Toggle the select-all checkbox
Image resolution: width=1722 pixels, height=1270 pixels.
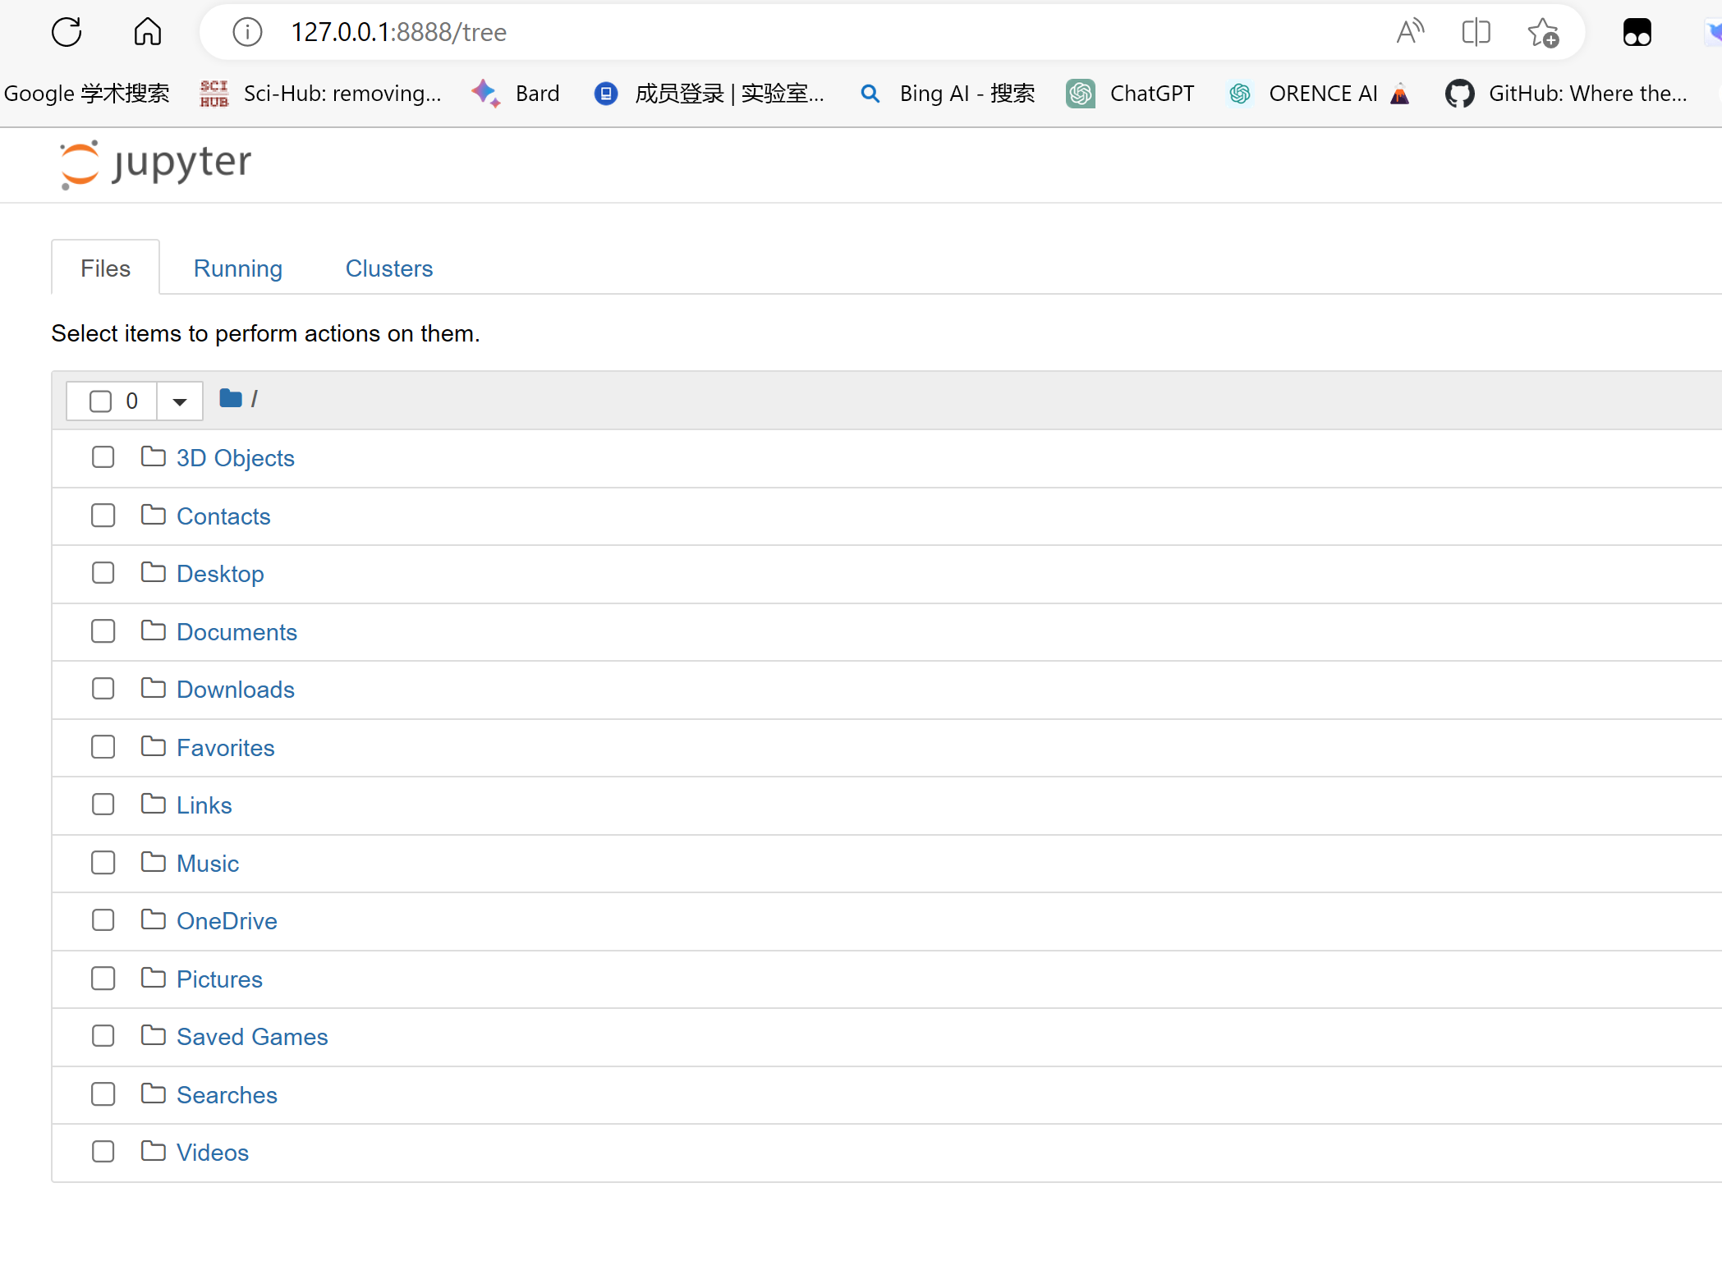pos(100,401)
